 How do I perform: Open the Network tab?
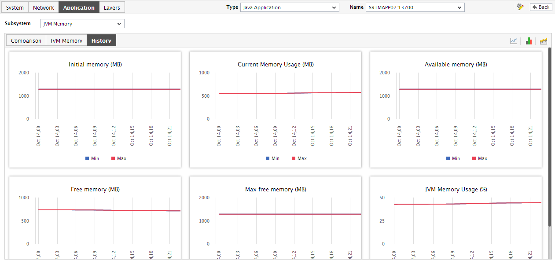click(x=44, y=7)
